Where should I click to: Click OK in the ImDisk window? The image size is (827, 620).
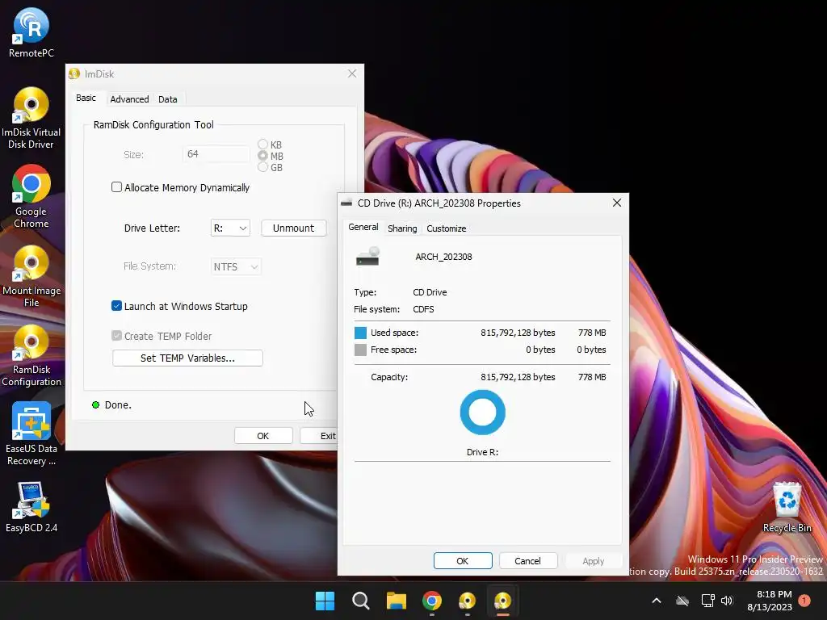(x=263, y=436)
